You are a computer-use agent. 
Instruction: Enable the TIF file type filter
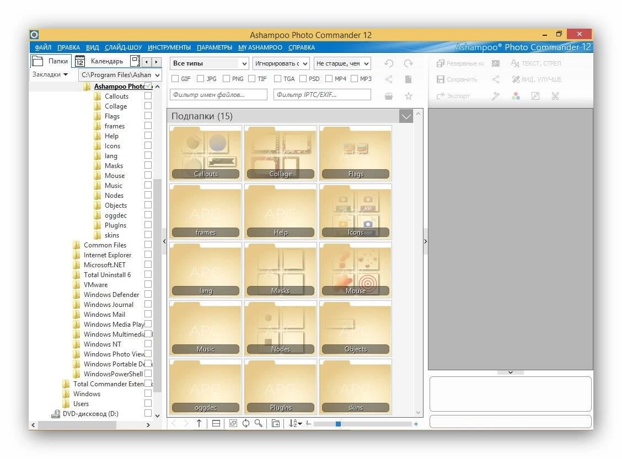coord(251,79)
